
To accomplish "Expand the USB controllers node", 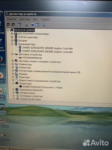I will click(x=13, y=71).
